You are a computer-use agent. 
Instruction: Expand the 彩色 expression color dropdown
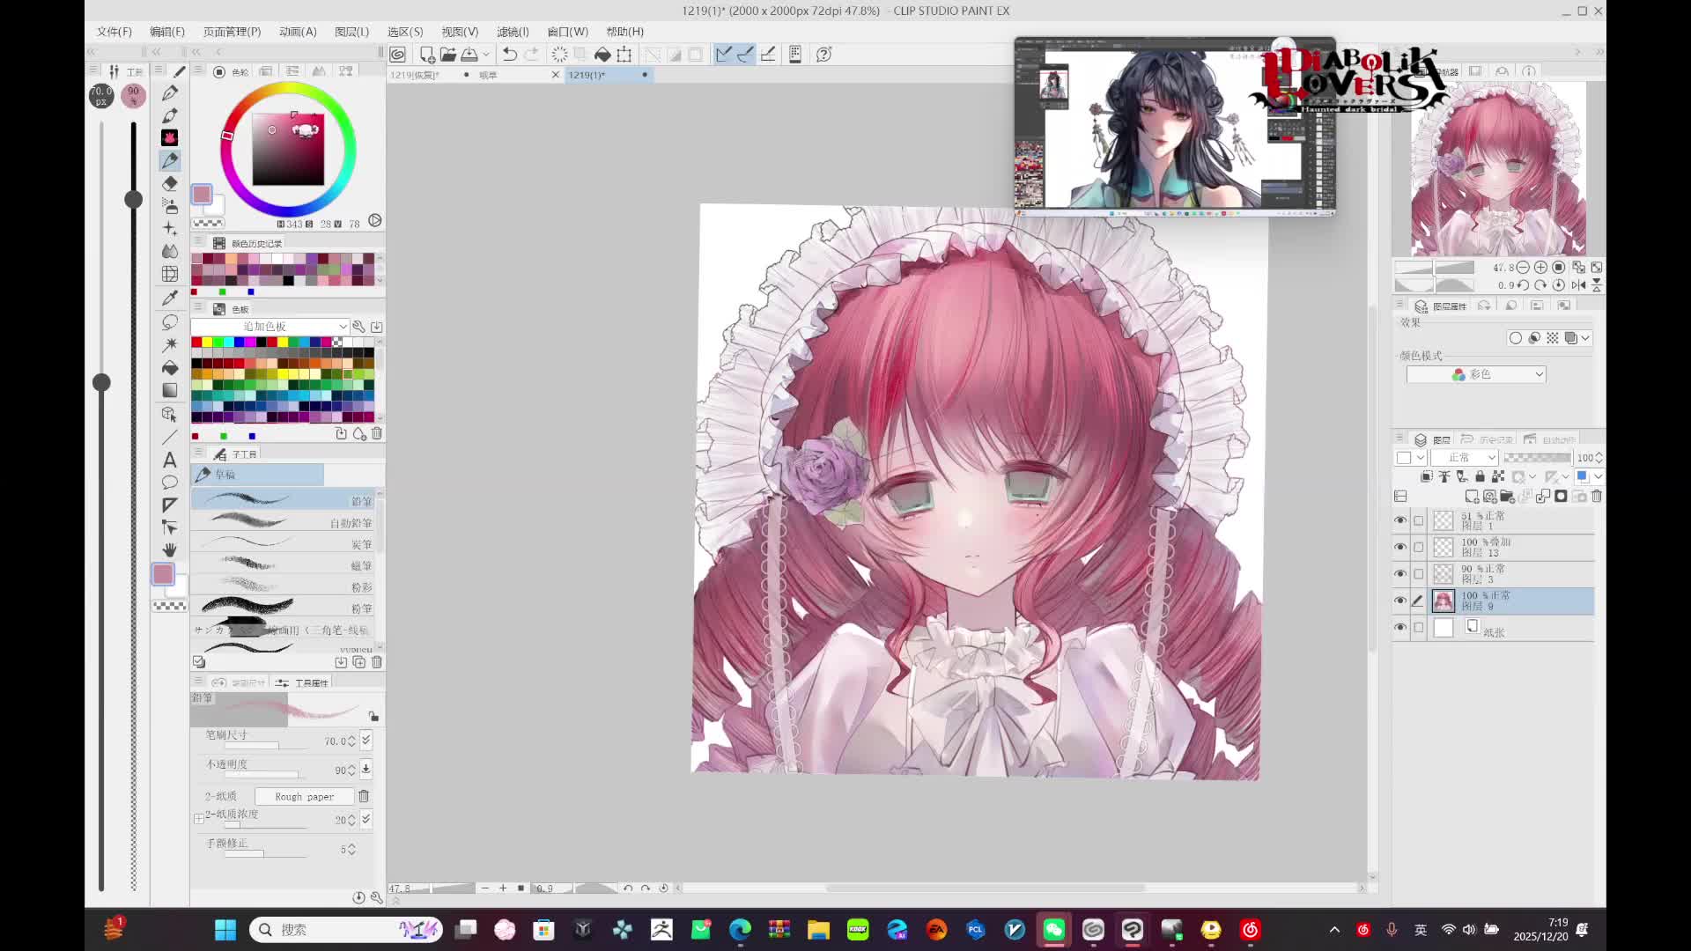point(1476,375)
